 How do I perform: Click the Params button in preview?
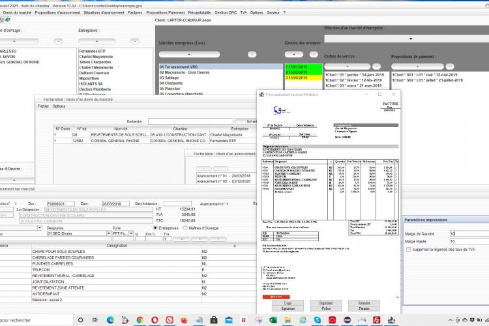coord(364,308)
